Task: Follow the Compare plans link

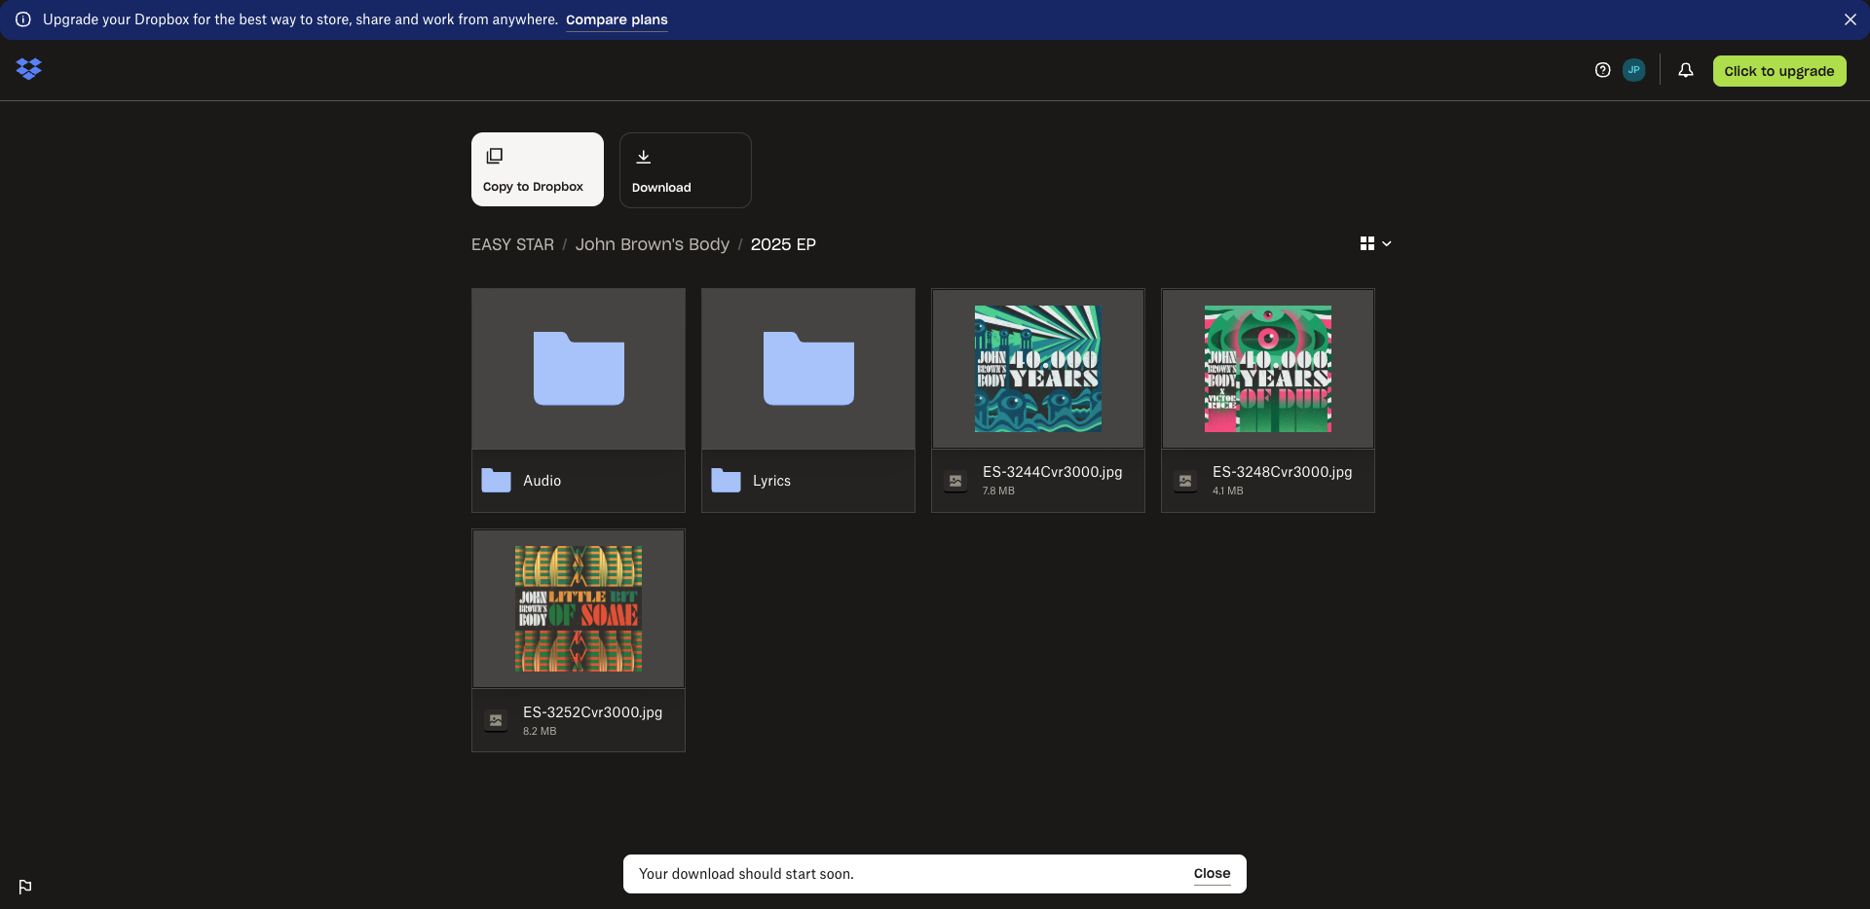Action: [617, 19]
